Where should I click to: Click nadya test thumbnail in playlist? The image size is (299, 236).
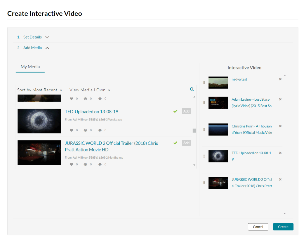pyautogui.click(x=218, y=83)
